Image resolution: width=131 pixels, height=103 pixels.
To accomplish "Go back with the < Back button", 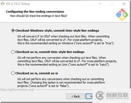I will tap(75, 96).
